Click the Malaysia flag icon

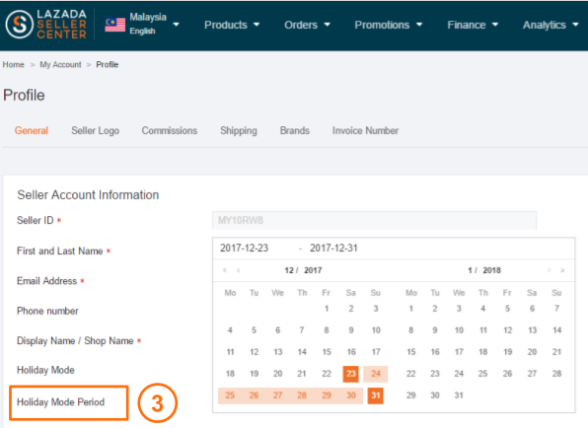point(114,25)
